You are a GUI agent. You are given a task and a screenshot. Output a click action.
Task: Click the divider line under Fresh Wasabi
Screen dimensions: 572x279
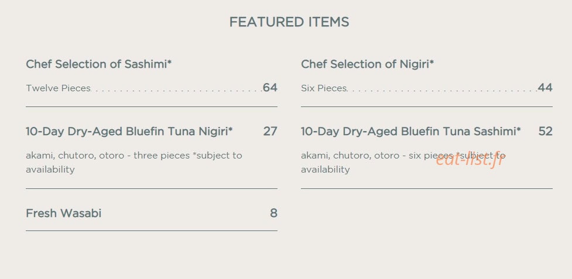[152, 230]
